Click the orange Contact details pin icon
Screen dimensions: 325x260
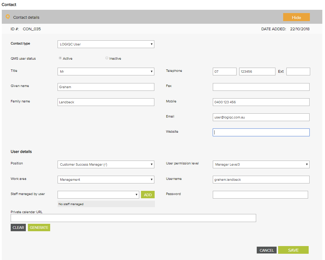(8, 17)
